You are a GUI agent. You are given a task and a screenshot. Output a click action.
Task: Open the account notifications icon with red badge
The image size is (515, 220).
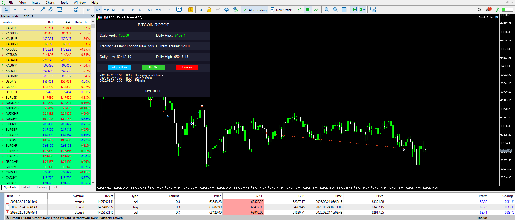(x=488, y=10)
